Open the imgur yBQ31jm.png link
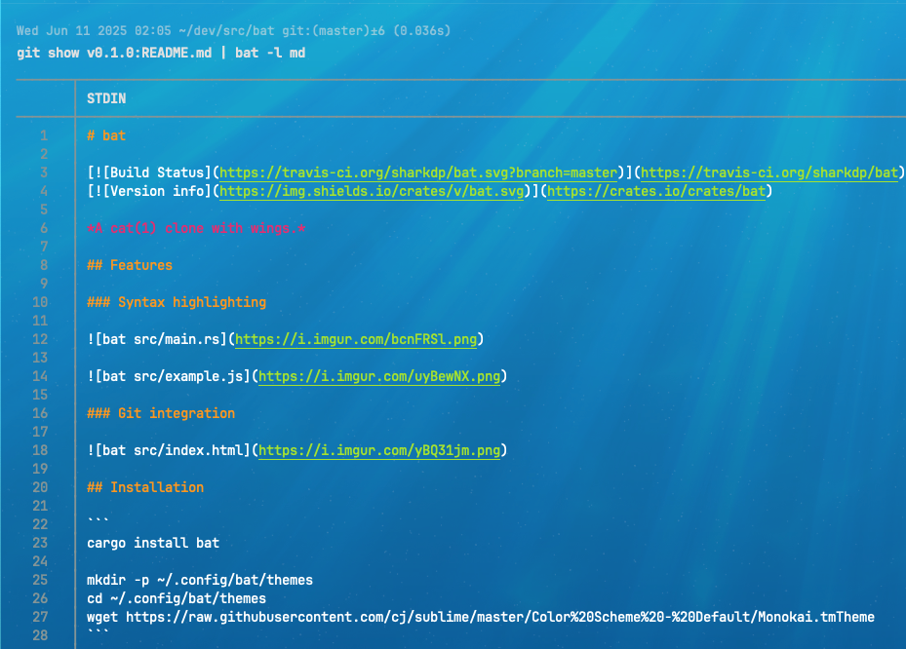The image size is (906, 649). coord(379,450)
